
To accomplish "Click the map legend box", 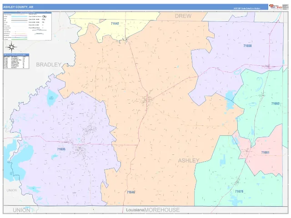I will point(27,26).
